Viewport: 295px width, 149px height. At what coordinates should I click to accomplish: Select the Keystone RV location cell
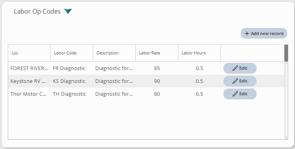(29, 81)
